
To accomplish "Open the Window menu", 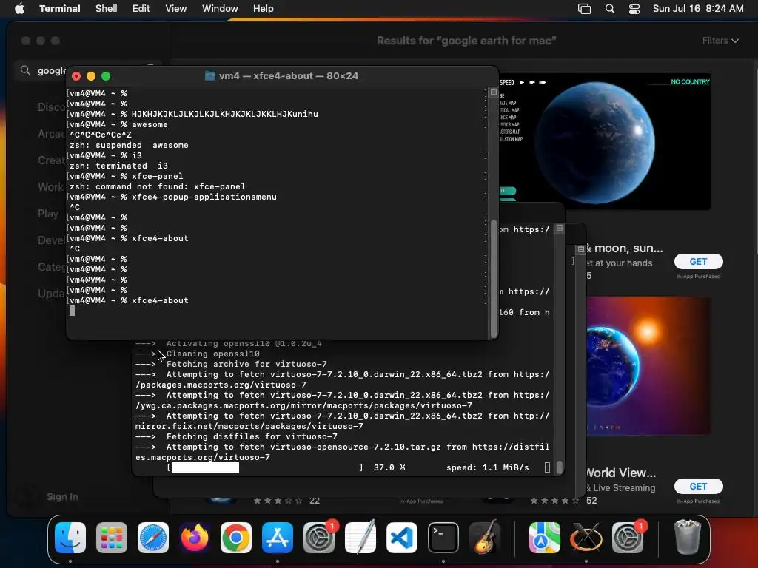I will pyautogui.click(x=219, y=9).
